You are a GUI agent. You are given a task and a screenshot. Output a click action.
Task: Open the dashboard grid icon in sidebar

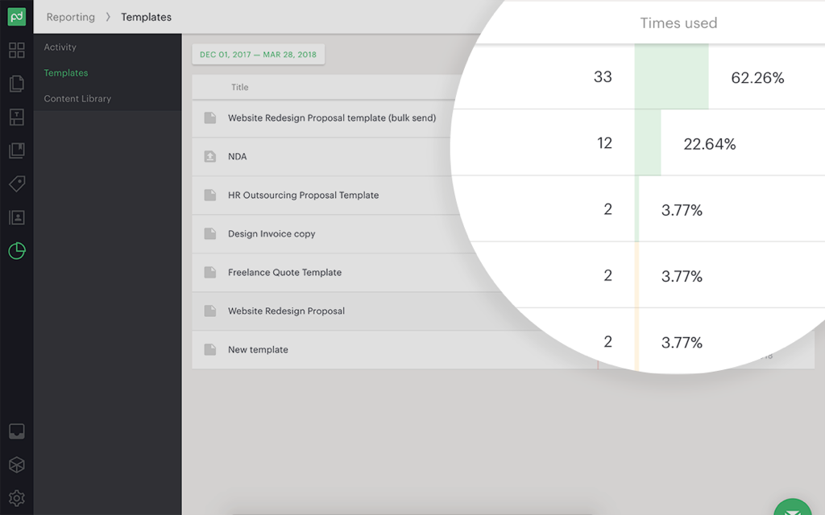pos(17,50)
